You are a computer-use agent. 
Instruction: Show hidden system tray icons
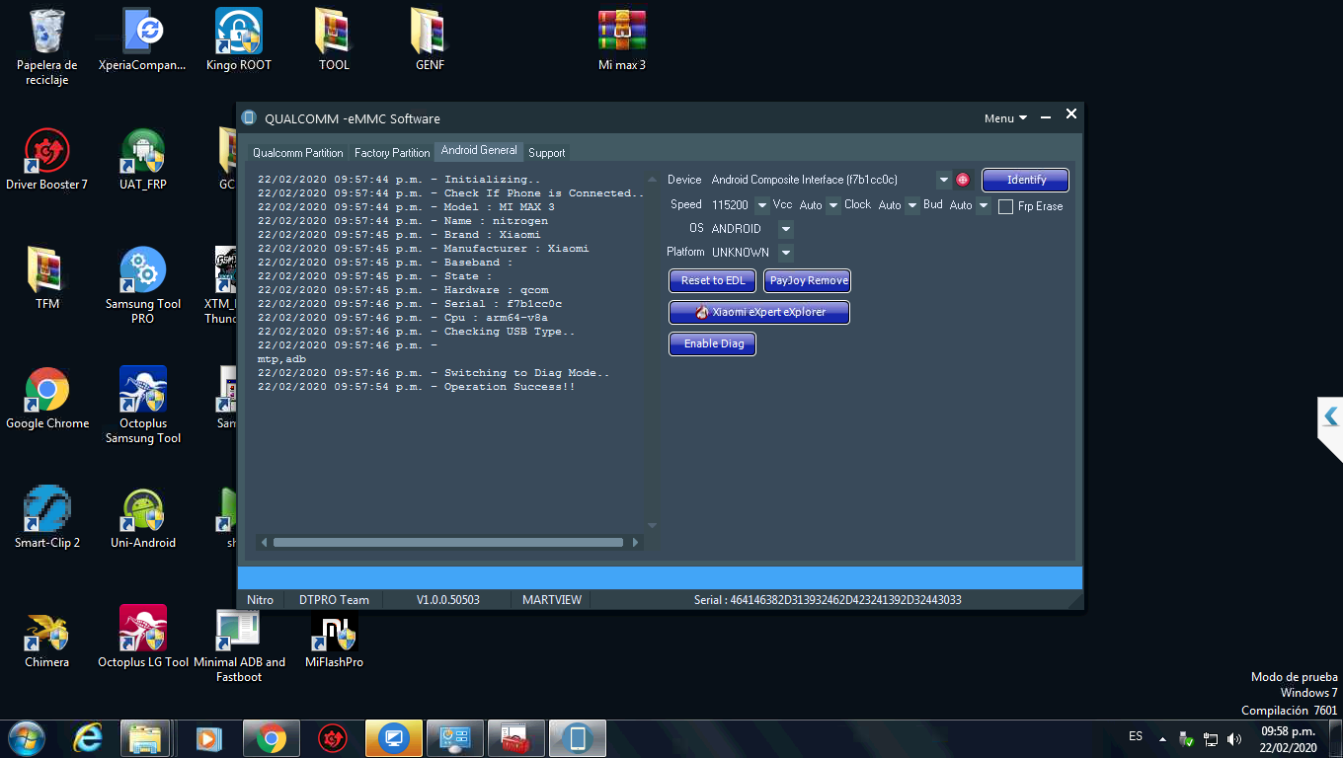[x=1162, y=738]
